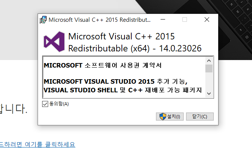Uncheck the 동의함(A) agreement checkbox

pyautogui.click(x=45, y=104)
